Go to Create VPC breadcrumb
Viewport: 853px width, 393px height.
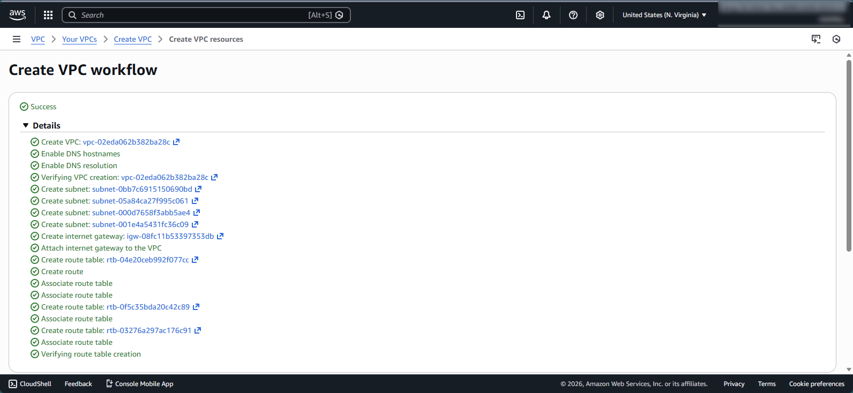tap(133, 39)
